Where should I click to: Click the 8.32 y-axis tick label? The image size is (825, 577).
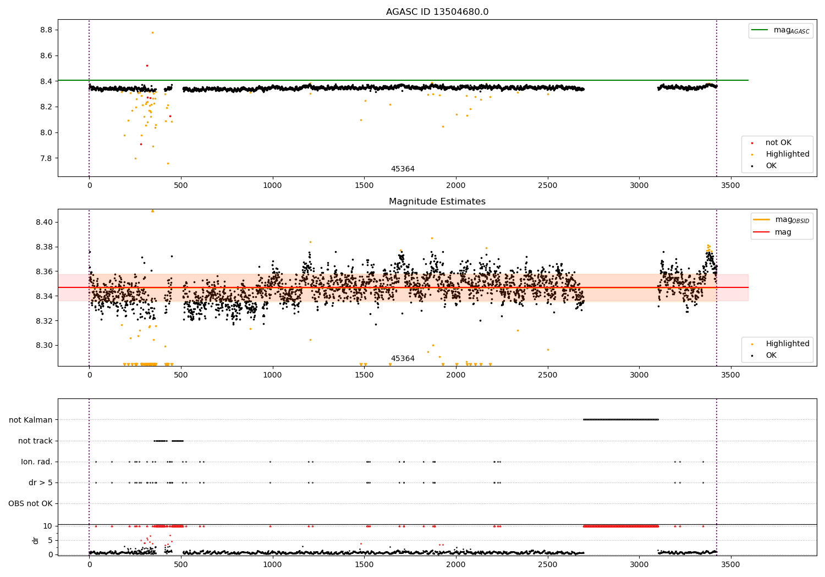coord(44,321)
